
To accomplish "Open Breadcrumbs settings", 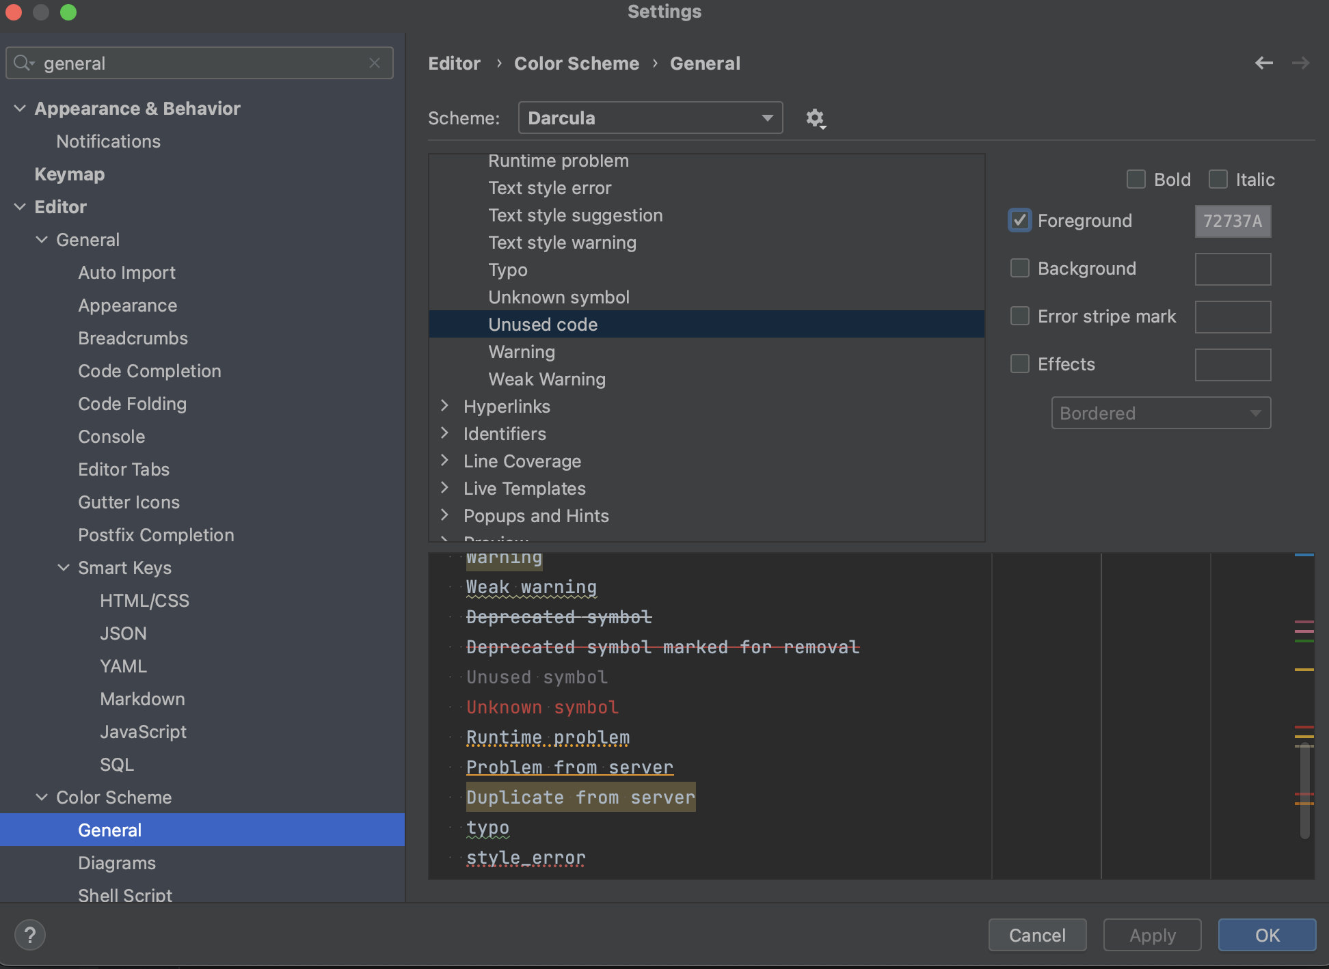I will click(x=133, y=338).
